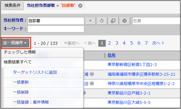Image resolution: width=181 pixels, height=109 pixels.
Task: Select 検索結果すべて menu section
Action: click(x=42, y=62)
